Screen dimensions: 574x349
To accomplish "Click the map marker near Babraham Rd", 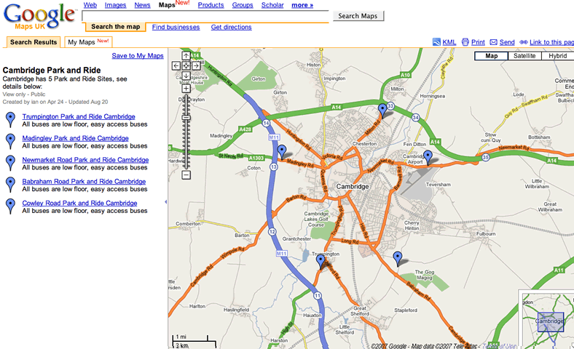I will (x=398, y=259).
